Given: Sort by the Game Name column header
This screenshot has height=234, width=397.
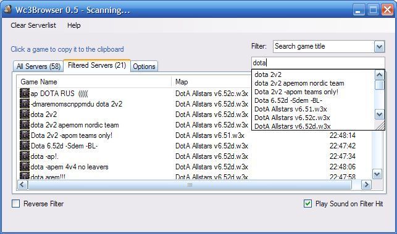Looking at the screenshot, I should click(x=94, y=82).
